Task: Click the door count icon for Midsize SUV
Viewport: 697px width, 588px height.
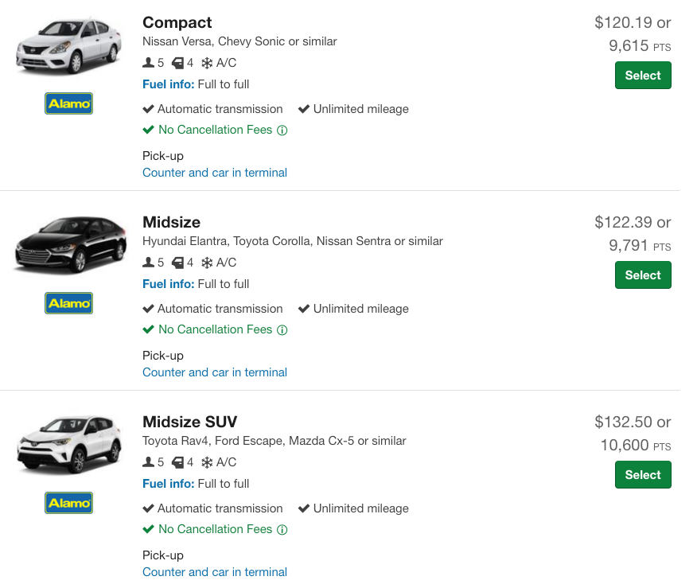Action: (x=177, y=462)
